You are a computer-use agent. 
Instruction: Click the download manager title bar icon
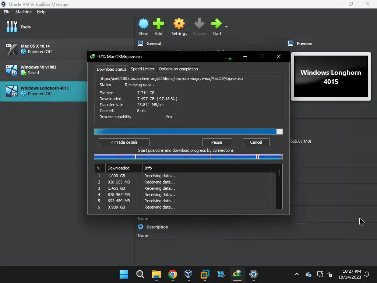pyautogui.click(x=92, y=56)
